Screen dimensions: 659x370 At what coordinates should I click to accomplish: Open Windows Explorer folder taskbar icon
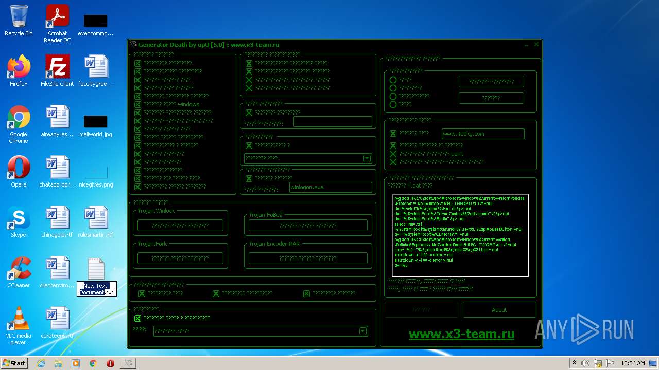58,363
